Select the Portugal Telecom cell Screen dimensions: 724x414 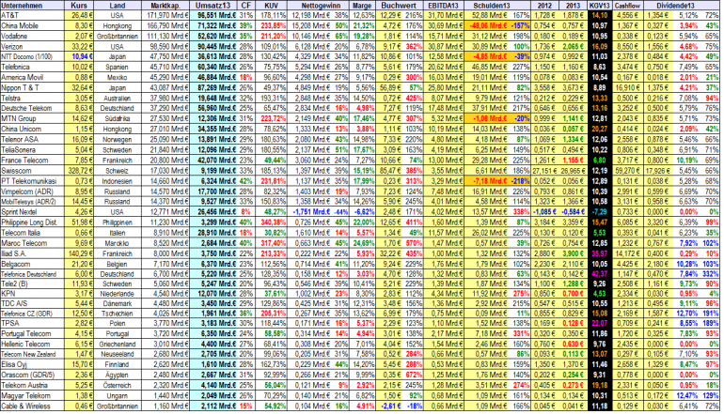[32, 333]
